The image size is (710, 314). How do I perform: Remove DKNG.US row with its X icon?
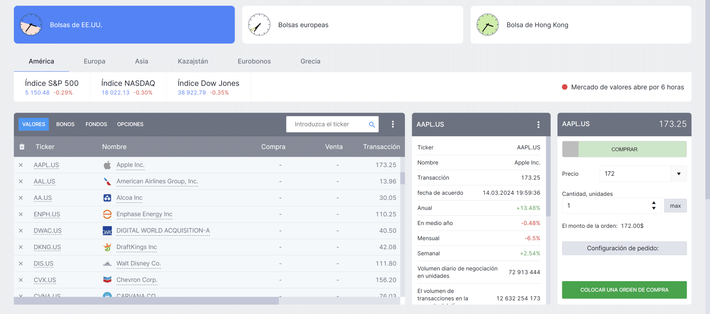pyautogui.click(x=21, y=247)
